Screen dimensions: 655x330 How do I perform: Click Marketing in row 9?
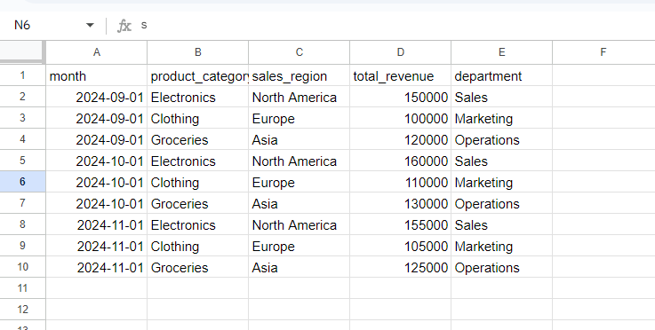[x=502, y=246]
